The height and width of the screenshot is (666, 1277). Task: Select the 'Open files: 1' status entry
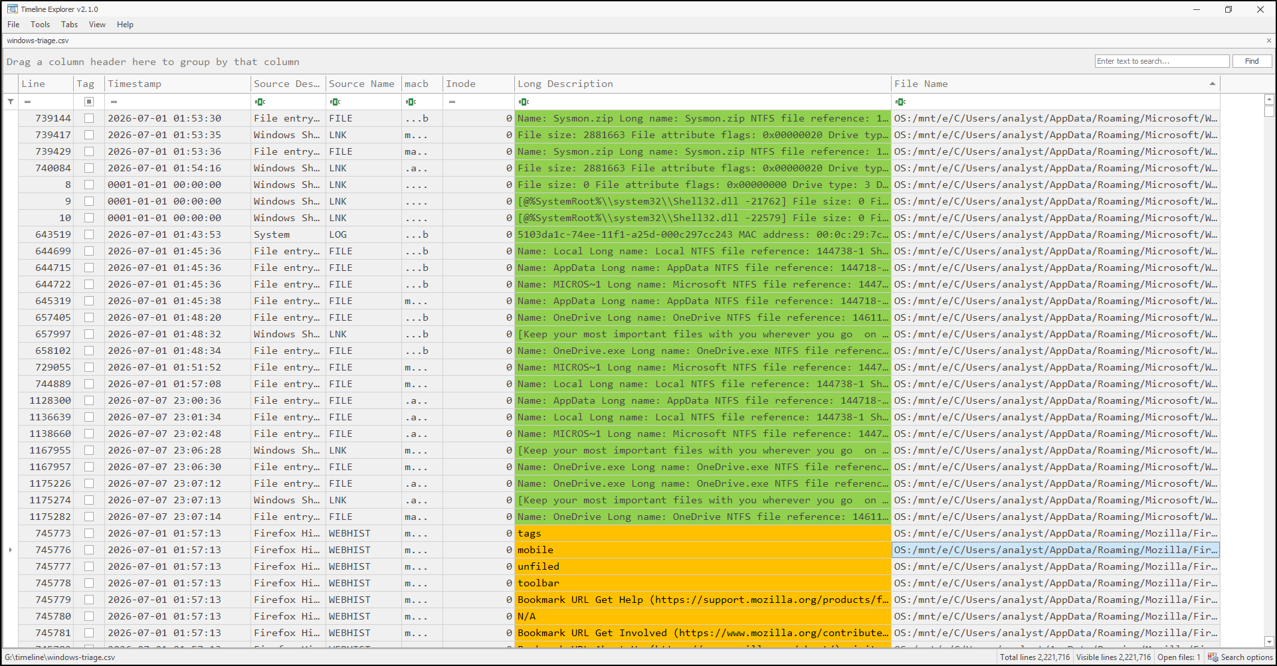[1179, 657]
